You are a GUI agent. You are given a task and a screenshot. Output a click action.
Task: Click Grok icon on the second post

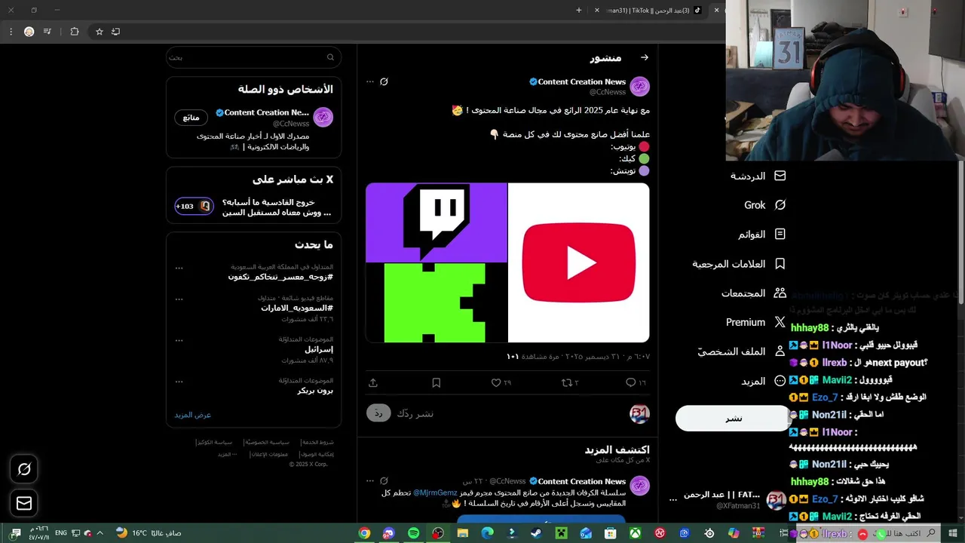point(384,480)
